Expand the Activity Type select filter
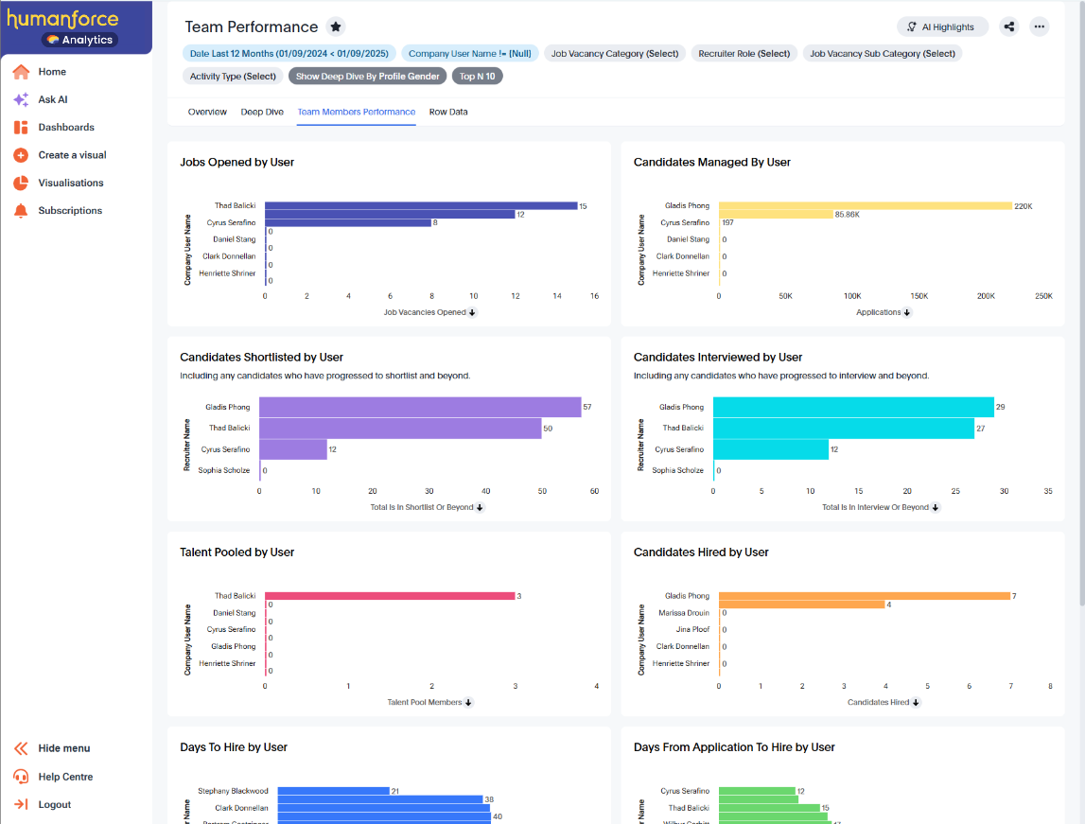 (233, 76)
